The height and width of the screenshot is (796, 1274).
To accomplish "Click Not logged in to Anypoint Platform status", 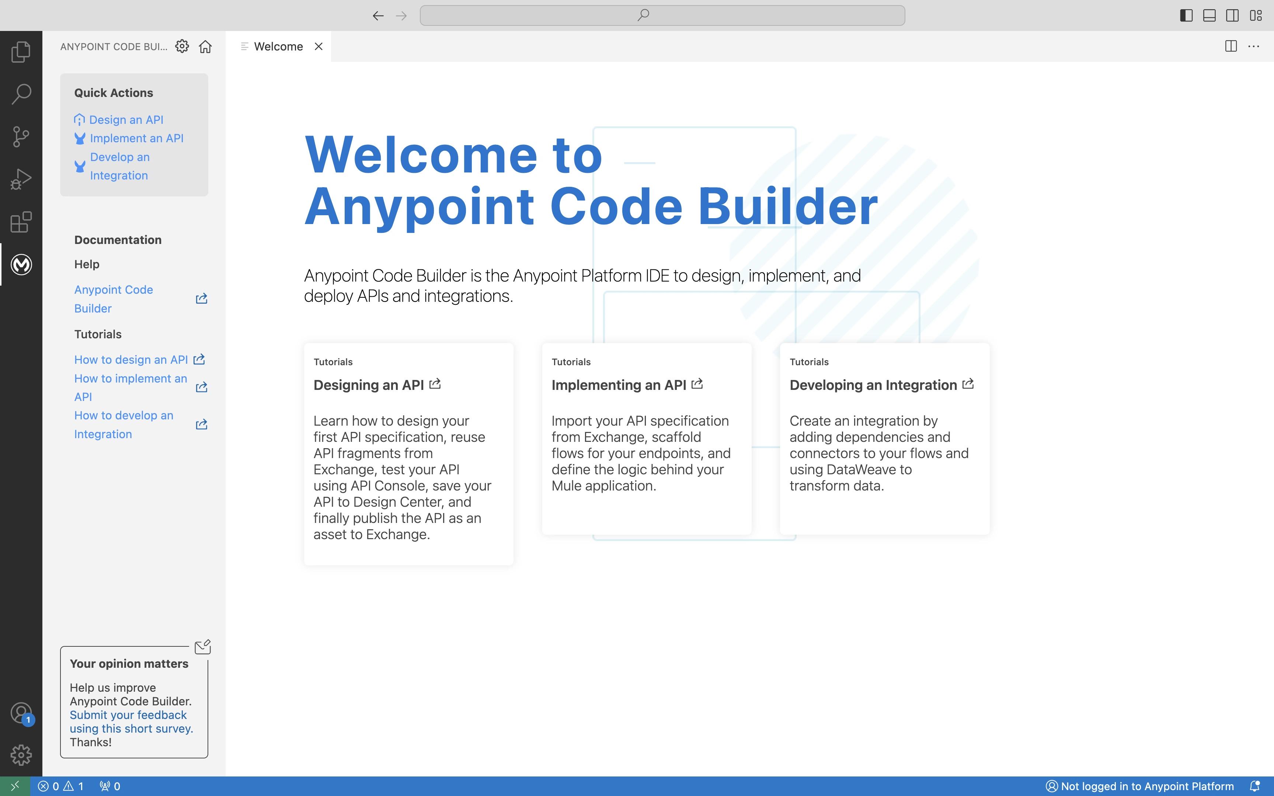I will coord(1140,786).
